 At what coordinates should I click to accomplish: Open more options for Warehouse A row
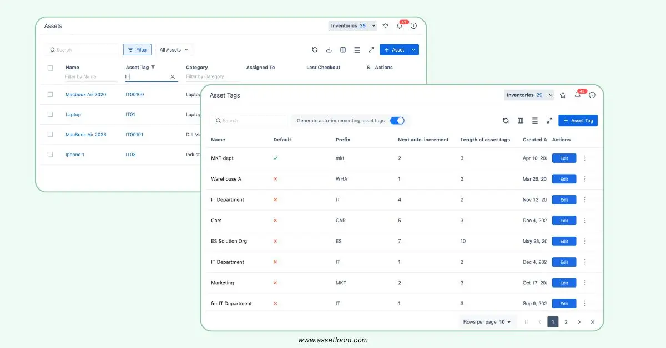point(585,179)
